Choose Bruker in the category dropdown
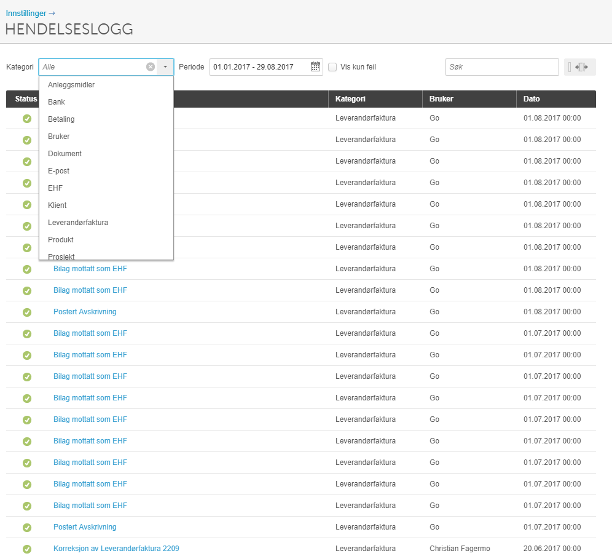The width and height of the screenshot is (612, 556). pos(106,137)
